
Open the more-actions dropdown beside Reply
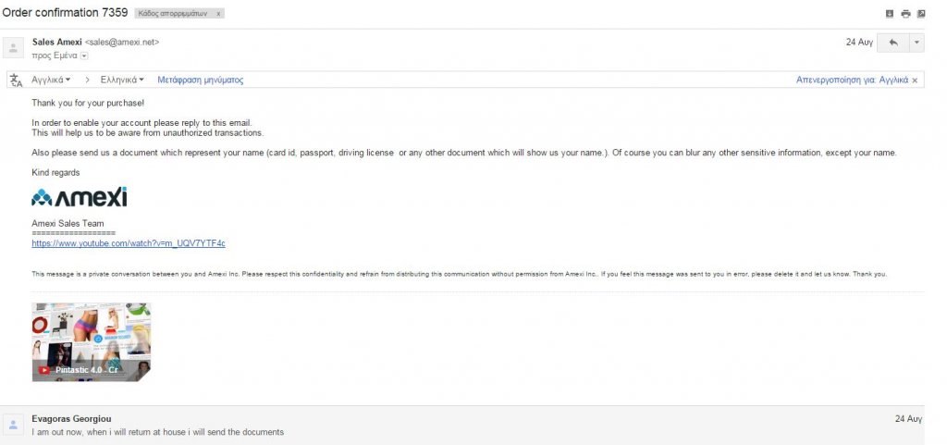[x=916, y=43]
